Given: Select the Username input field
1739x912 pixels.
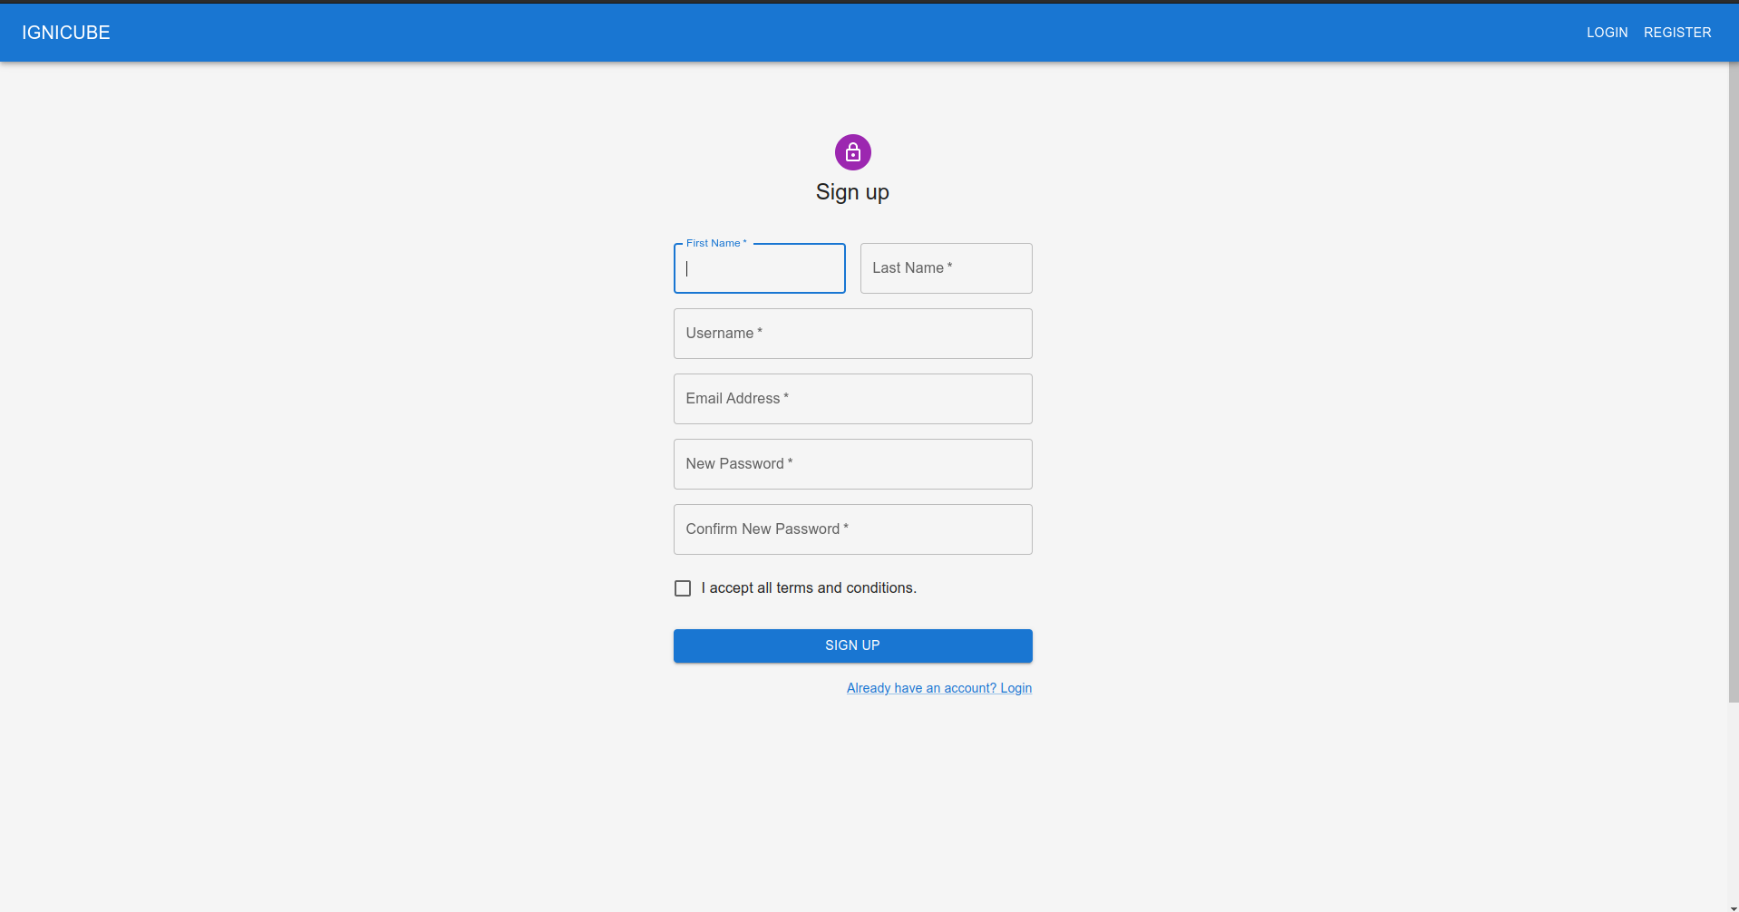Looking at the screenshot, I should click(x=851, y=333).
